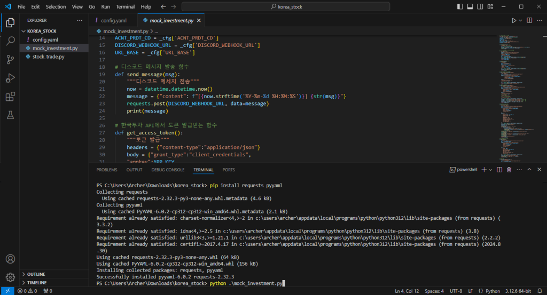Change indentation via Spaces: 4
Image resolution: width=547 pixels, height=295 pixels.
434,291
